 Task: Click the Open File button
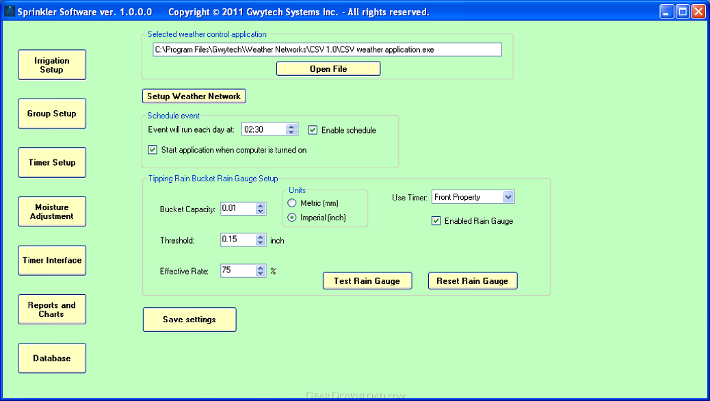pos(328,69)
